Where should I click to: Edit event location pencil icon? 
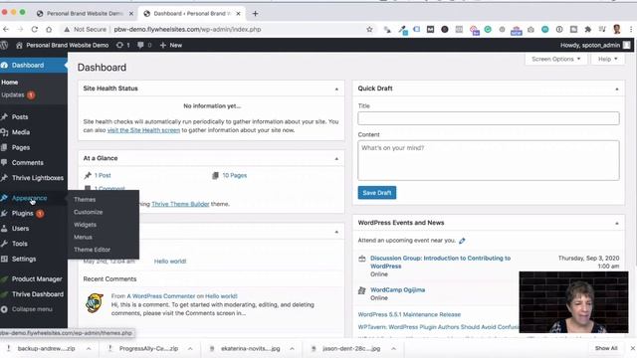pos(462,241)
